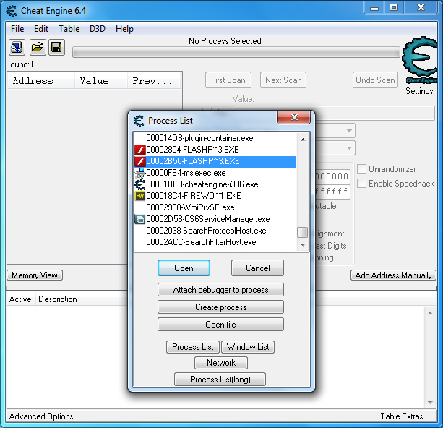Viewport: 443px width, 428px height.
Task: Click the msiexec.exe installer icon
Action: (x=140, y=173)
